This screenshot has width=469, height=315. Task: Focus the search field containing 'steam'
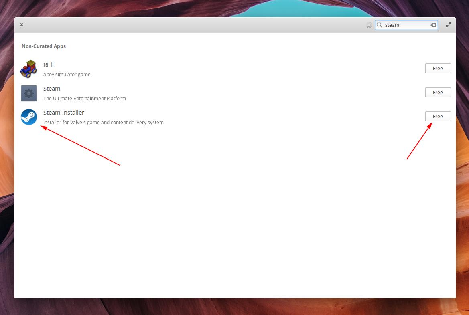click(x=406, y=25)
